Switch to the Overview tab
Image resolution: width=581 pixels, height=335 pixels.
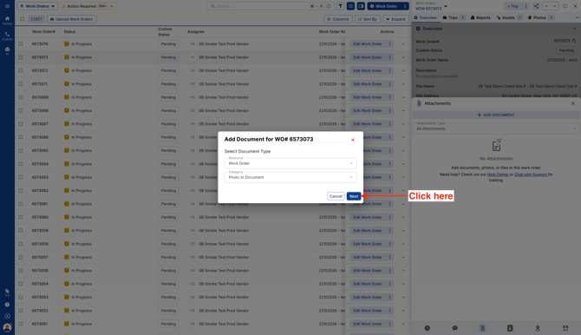426,18
